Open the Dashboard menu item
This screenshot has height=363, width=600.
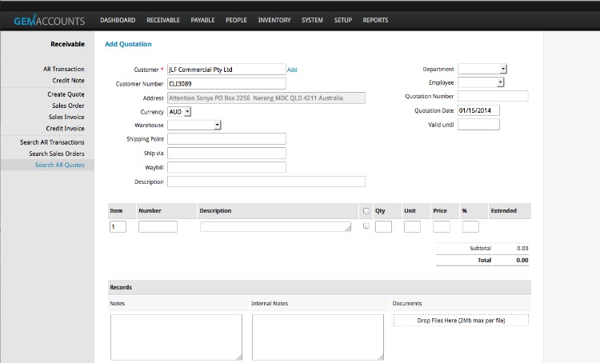point(118,20)
